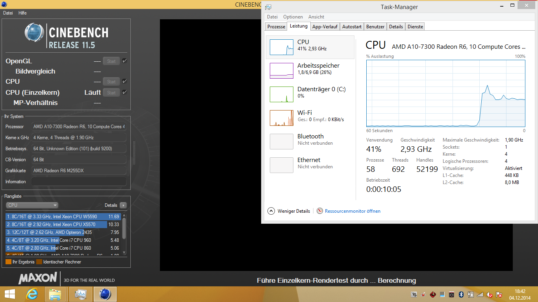The image size is (538, 302).
Task: Open the Optionen menu in Task Manager
Action: click(x=293, y=17)
